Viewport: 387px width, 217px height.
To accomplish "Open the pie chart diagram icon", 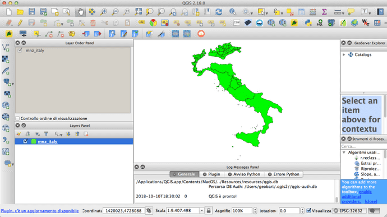I will click(153, 23).
